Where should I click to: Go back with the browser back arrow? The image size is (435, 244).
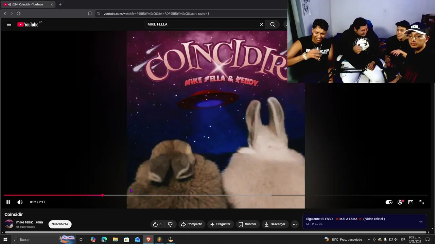[x=5, y=14]
